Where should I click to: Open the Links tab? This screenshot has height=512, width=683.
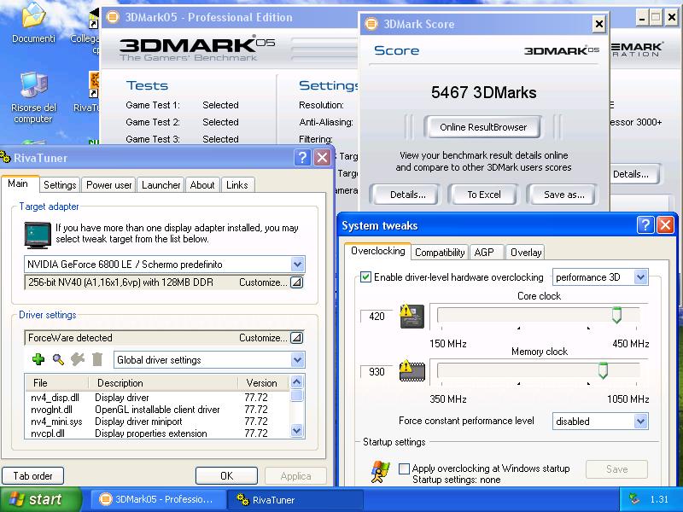tap(237, 185)
